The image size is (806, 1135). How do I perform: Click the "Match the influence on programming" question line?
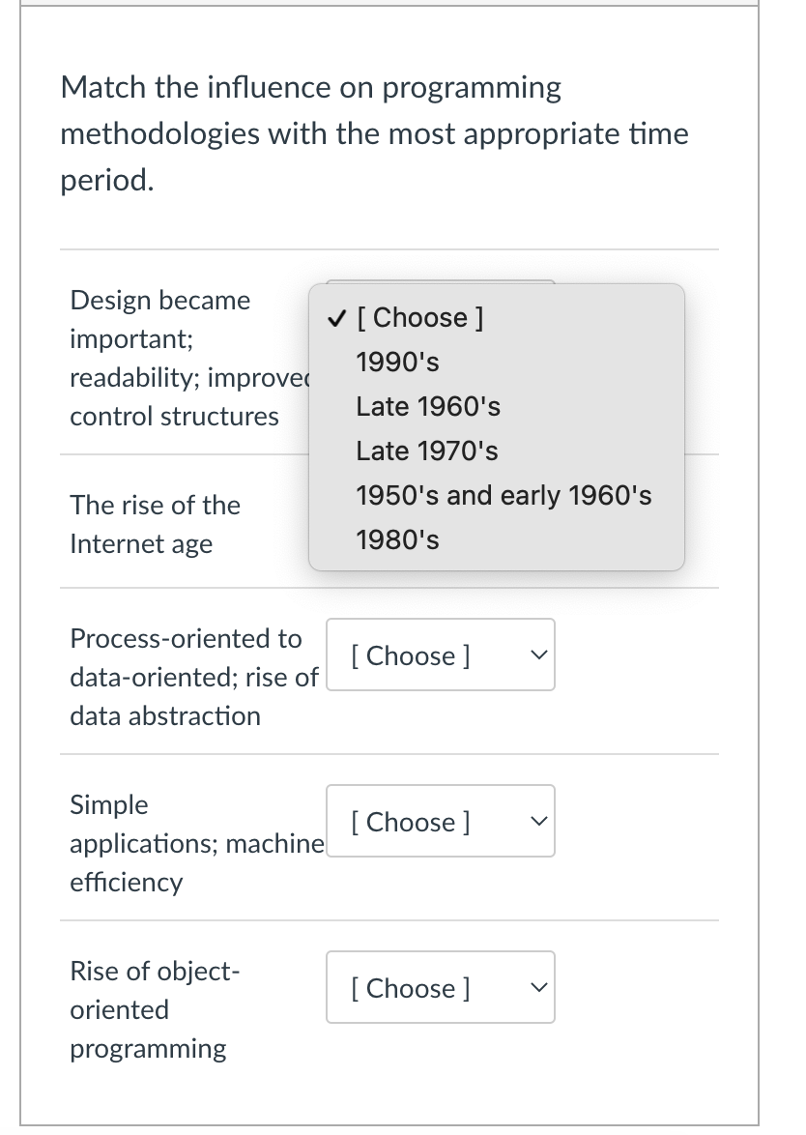[x=310, y=88]
